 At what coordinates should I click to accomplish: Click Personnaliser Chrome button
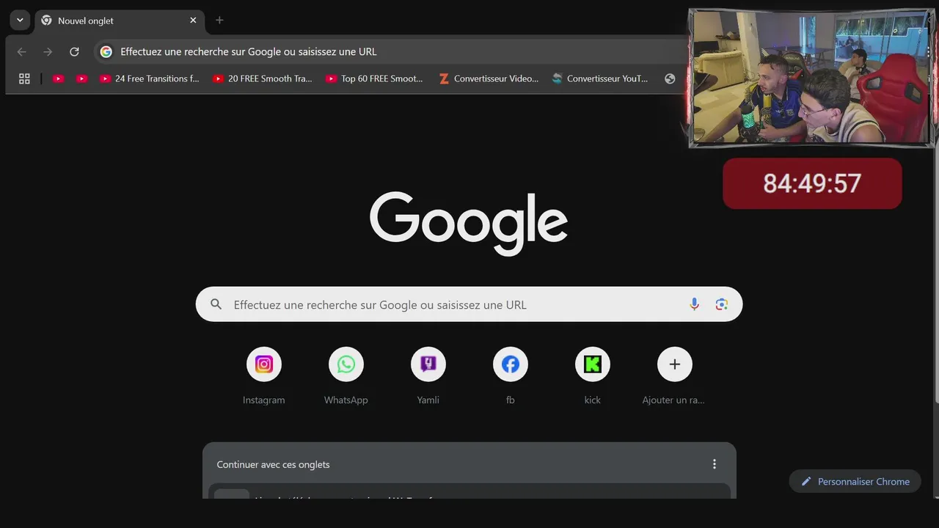tap(855, 482)
